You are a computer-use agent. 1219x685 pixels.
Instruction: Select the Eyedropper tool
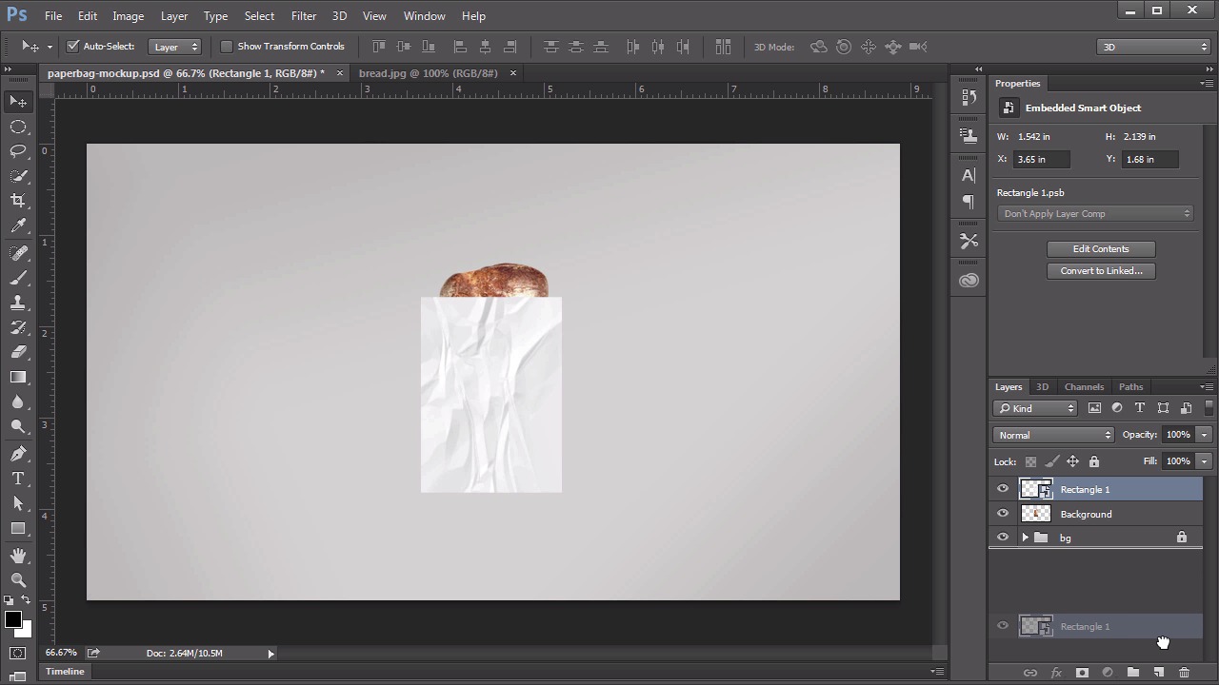click(x=18, y=226)
